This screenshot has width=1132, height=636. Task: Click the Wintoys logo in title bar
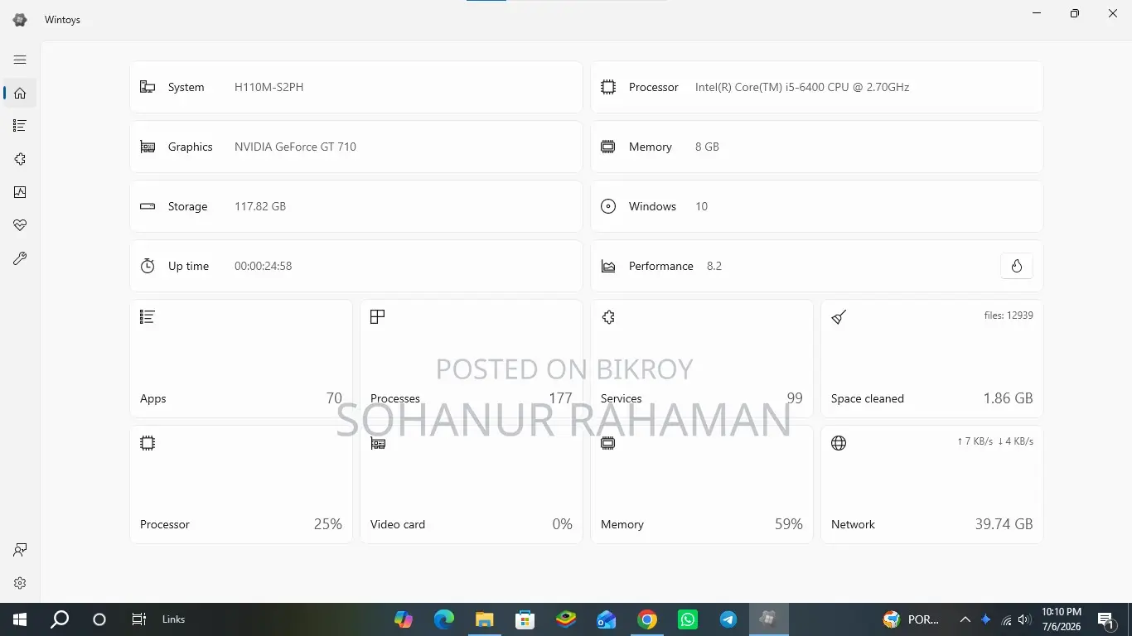pyautogui.click(x=20, y=20)
